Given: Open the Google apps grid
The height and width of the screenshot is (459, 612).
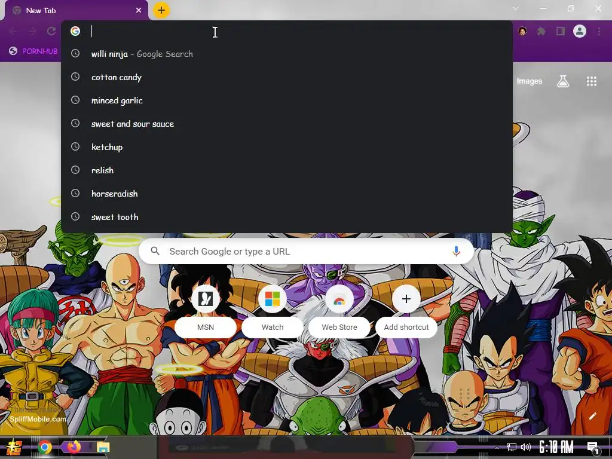Looking at the screenshot, I should [592, 81].
